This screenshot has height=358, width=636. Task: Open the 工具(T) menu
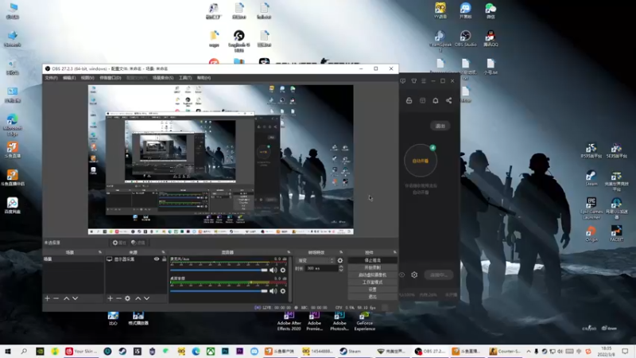[185, 77]
